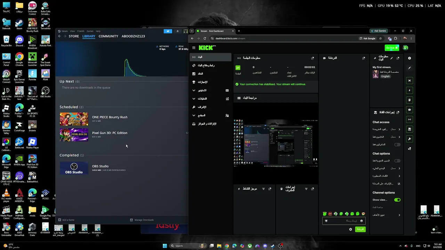This screenshot has height=250, width=445.
Task: Click the Ask Gemini button
Action: tap(378, 31)
